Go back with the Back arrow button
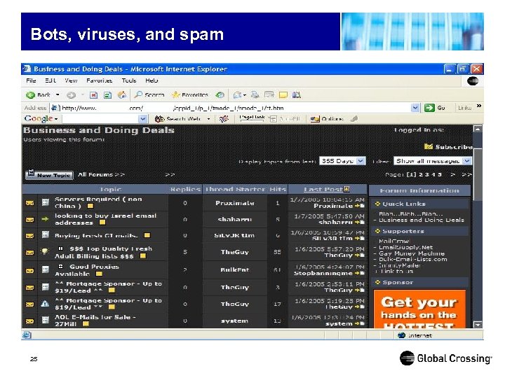 coord(38,94)
